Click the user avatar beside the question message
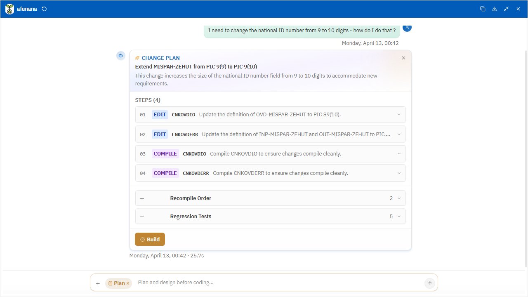The image size is (528, 297). coord(407,27)
